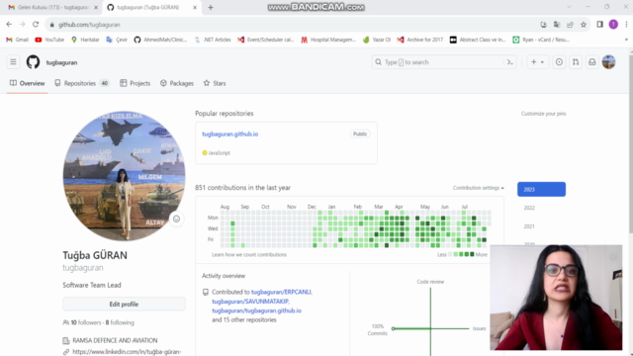The width and height of the screenshot is (633, 356).
Task: Close the tugbaguran GitHub tab
Action: [195, 7]
